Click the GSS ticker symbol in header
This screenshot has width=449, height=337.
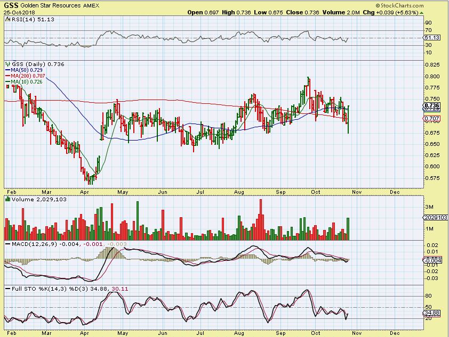(x=11, y=5)
